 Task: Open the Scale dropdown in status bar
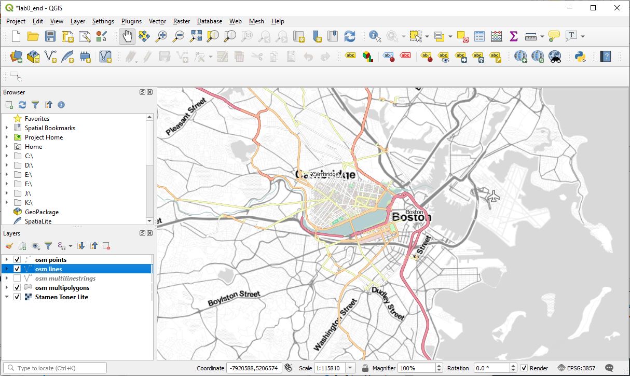coord(350,368)
